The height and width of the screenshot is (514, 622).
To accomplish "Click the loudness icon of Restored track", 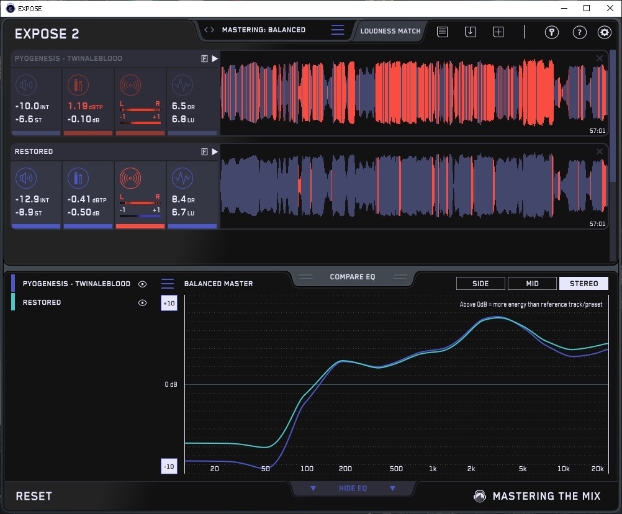I will point(26,178).
